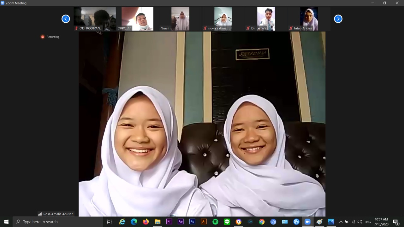Show next participants with right arrow
The width and height of the screenshot is (404, 227).
click(x=338, y=19)
